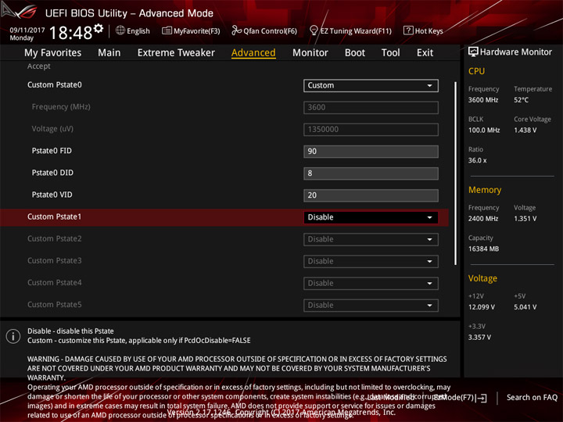Image resolution: width=563 pixels, height=422 pixels.
Task: Click the EZ Tuning Wizard bulb icon
Action: tap(314, 30)
